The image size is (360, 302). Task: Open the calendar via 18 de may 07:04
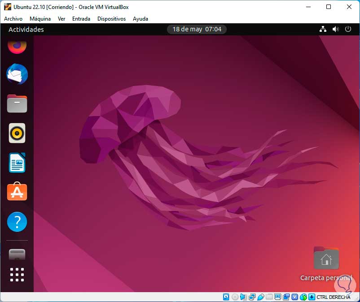tap(197, 29)
